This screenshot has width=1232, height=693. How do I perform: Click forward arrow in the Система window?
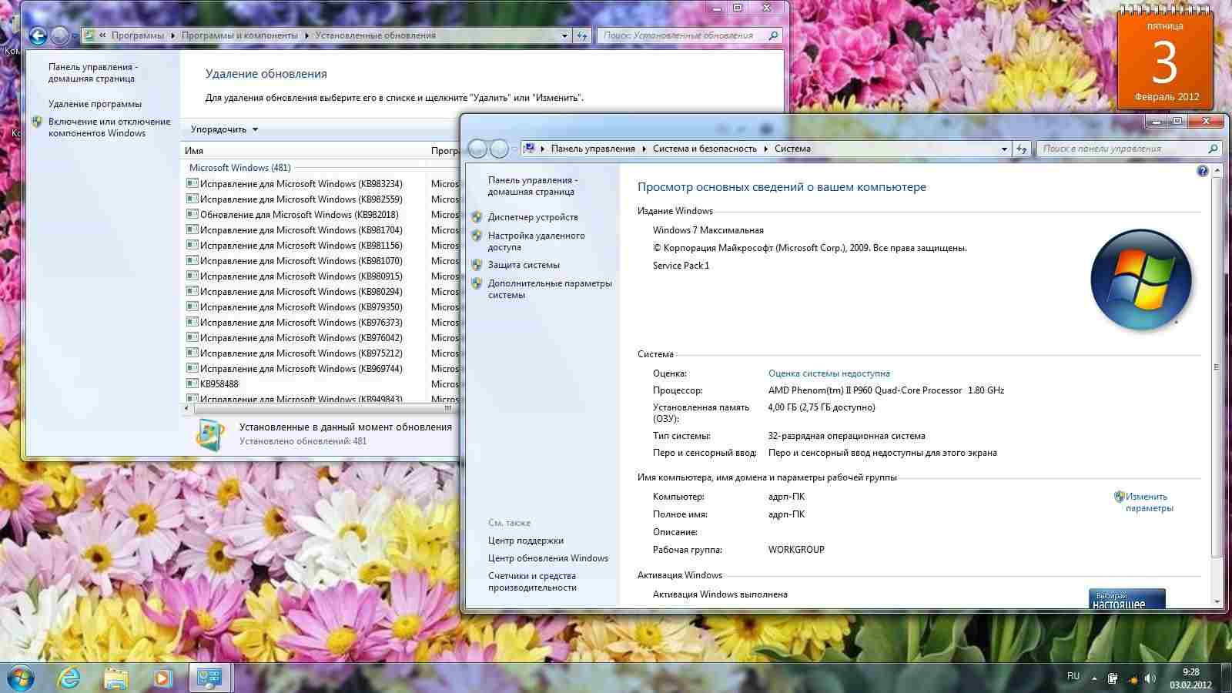[500, 149]
